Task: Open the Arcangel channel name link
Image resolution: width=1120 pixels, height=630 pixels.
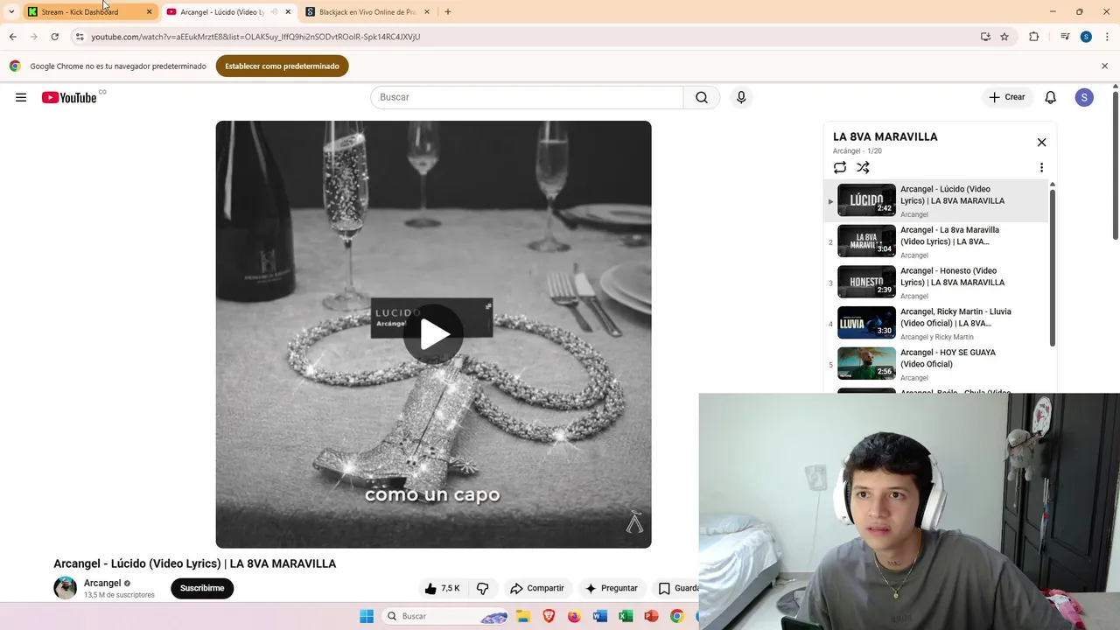Action: click(x=102, y=583)
